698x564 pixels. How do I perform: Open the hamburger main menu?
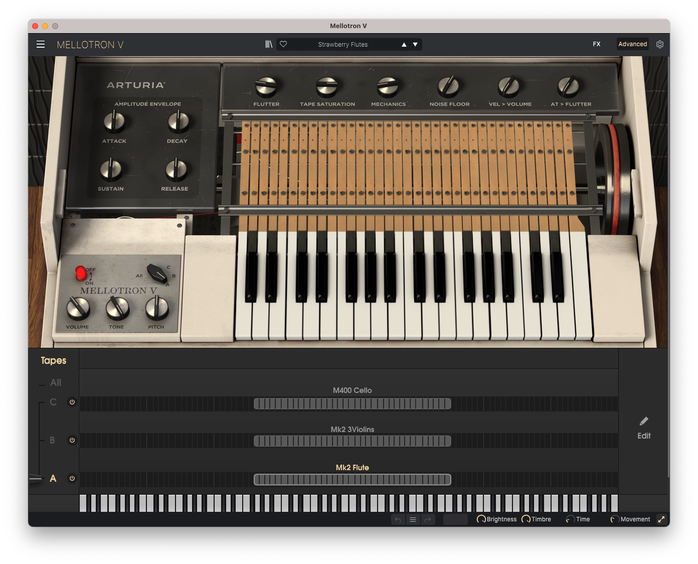pos(41,44)
